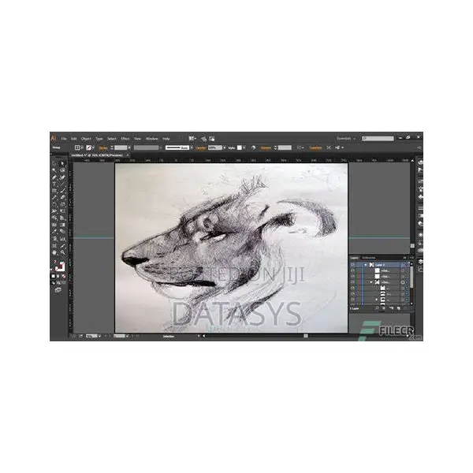Select the Free Transform tool

pyautogui.click(x=62, y=211)
